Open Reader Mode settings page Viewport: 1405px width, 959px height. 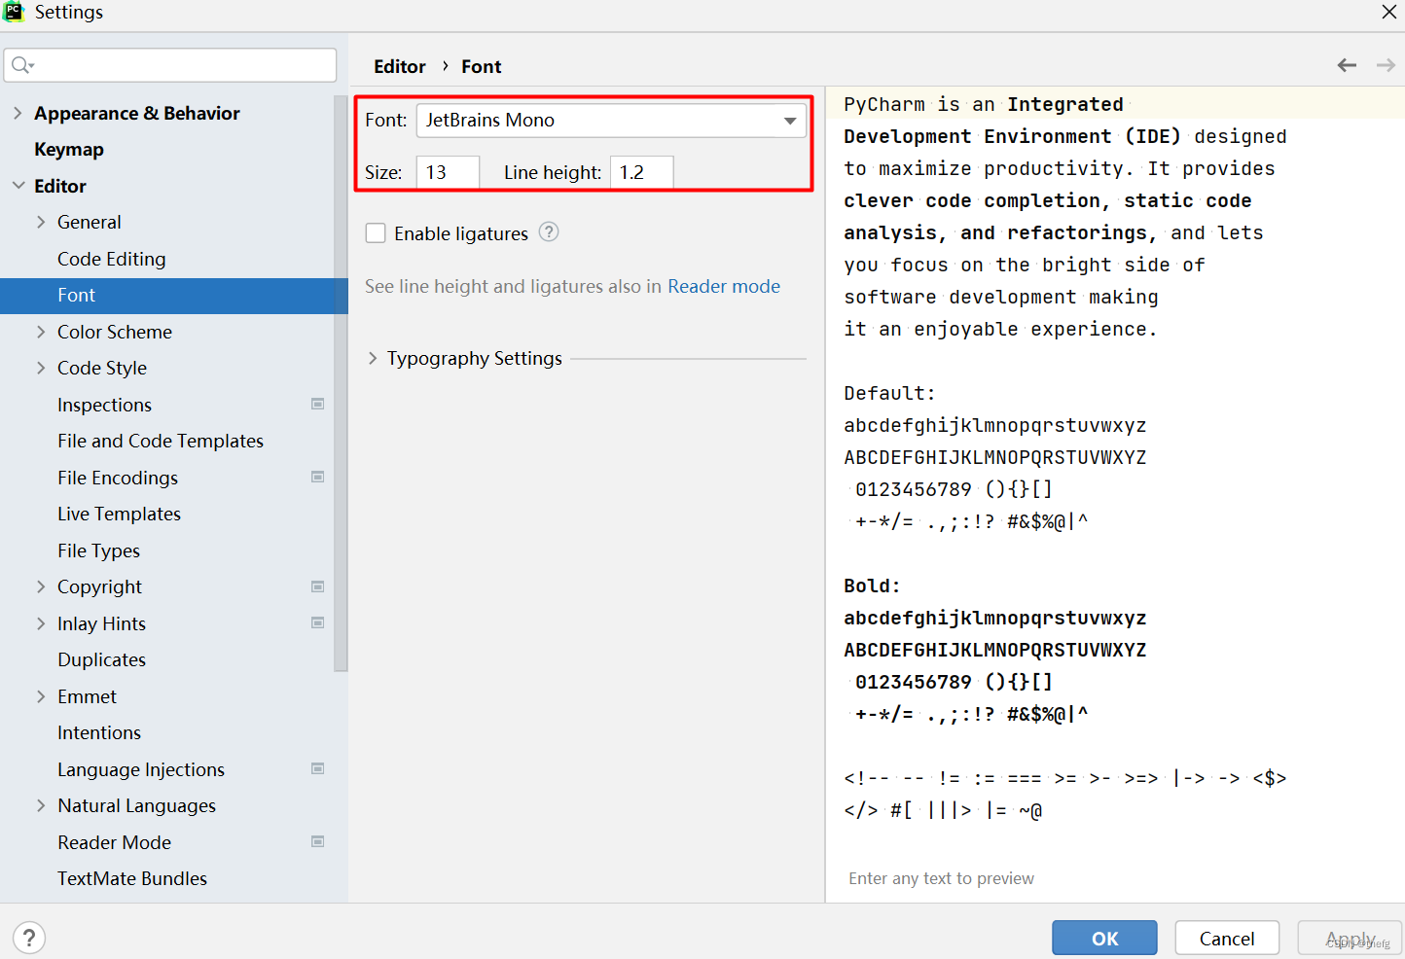(x=114, y=842)
